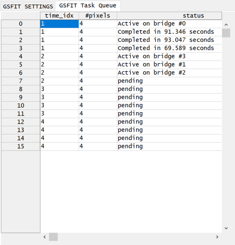Select row header 2
Image resolution: width=235 pixels, height=245 pixels.
(x=20, y=40)
